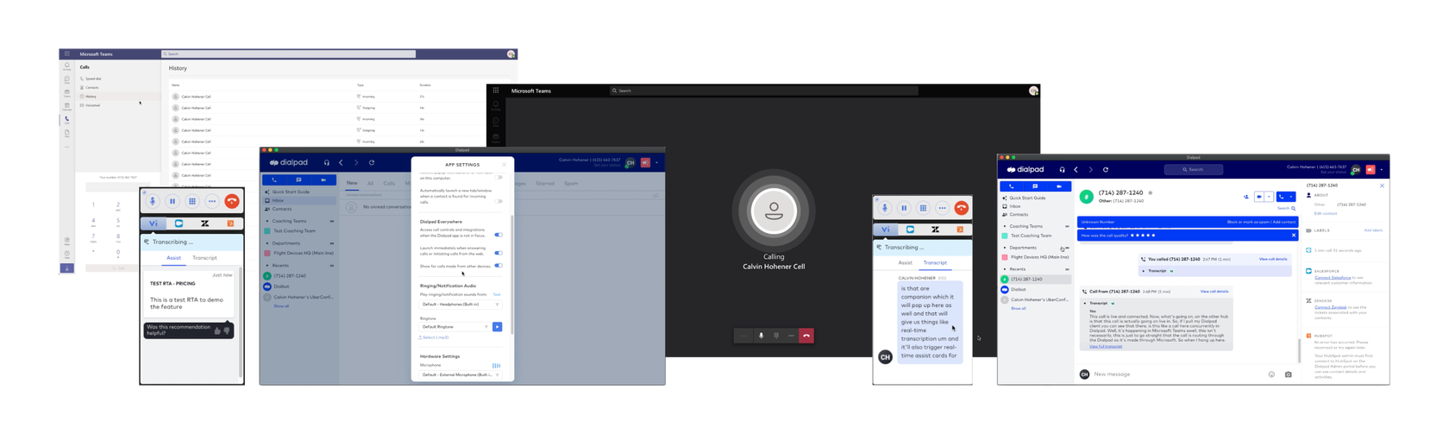Screen dimensions: 1449x434
Task: Toggle show for calls made from other devices
Action: 499,266
